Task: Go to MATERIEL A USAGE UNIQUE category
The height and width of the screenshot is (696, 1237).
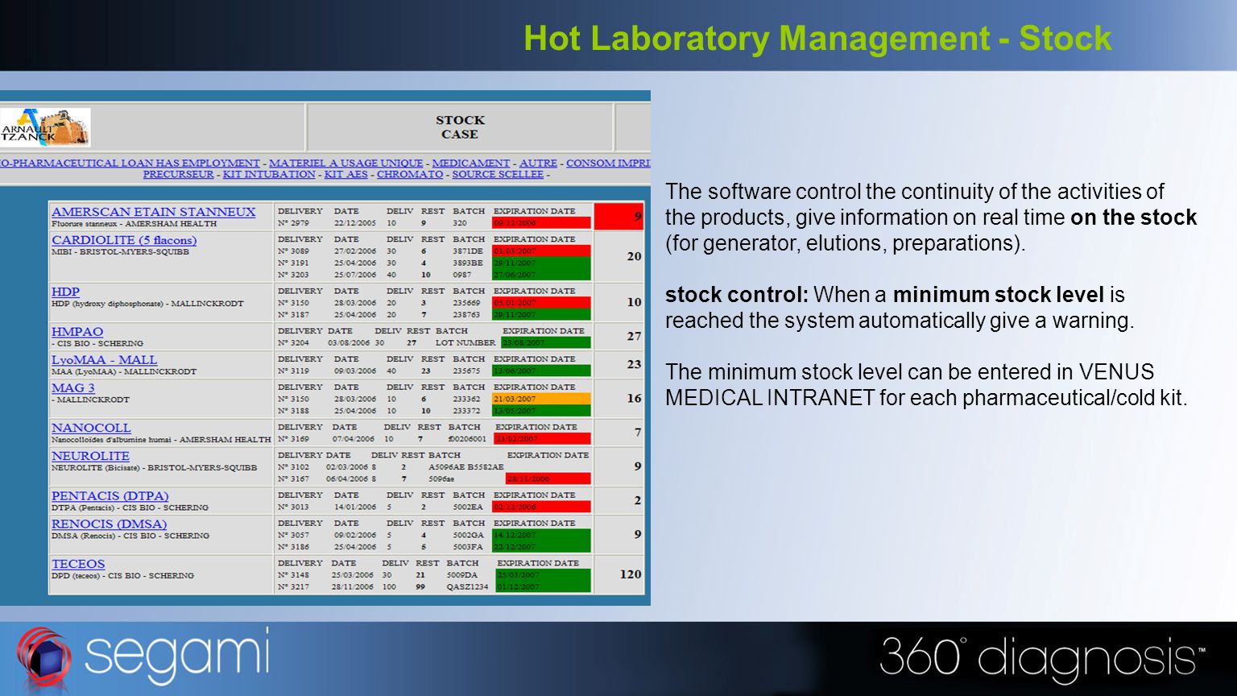Action: (x=345, y=163)
